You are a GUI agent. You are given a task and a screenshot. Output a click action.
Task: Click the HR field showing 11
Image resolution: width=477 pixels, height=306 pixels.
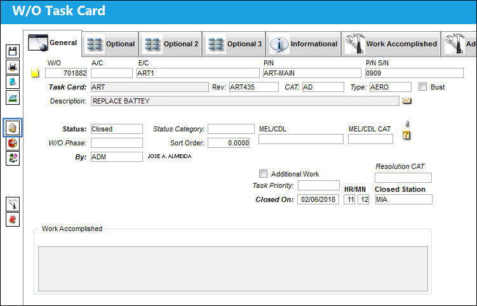coord(349,199)
